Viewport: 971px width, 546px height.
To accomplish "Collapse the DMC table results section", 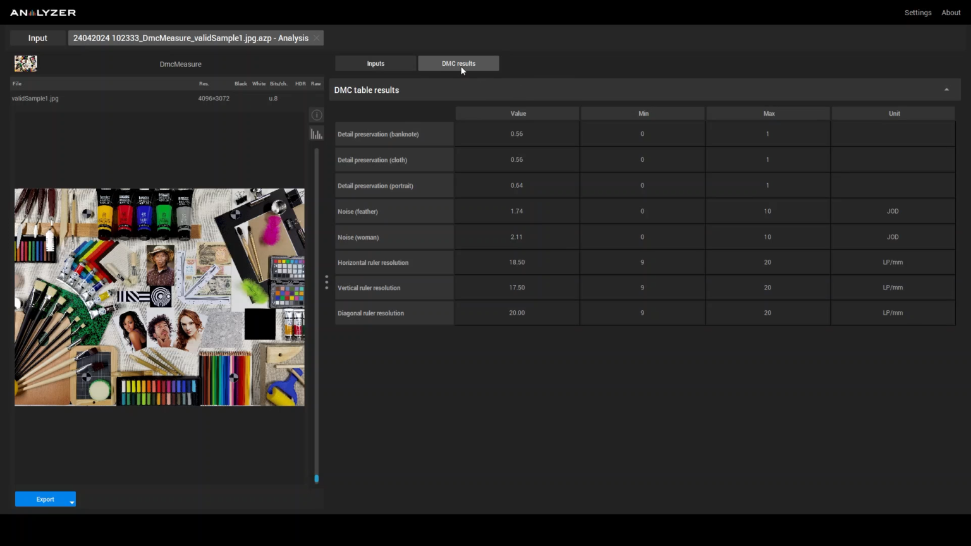I will click(946, 90).
